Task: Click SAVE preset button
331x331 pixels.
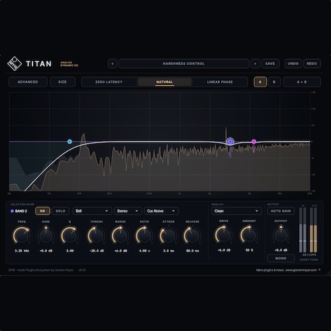Action: click(270, 64)
